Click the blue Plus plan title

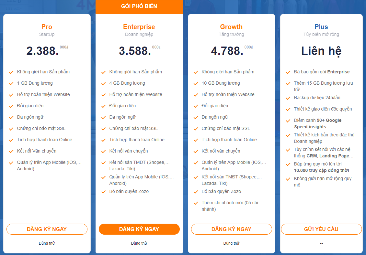tap(321, 27)
